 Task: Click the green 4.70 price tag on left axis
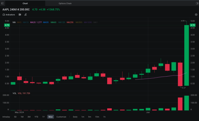tap(7, 25)
